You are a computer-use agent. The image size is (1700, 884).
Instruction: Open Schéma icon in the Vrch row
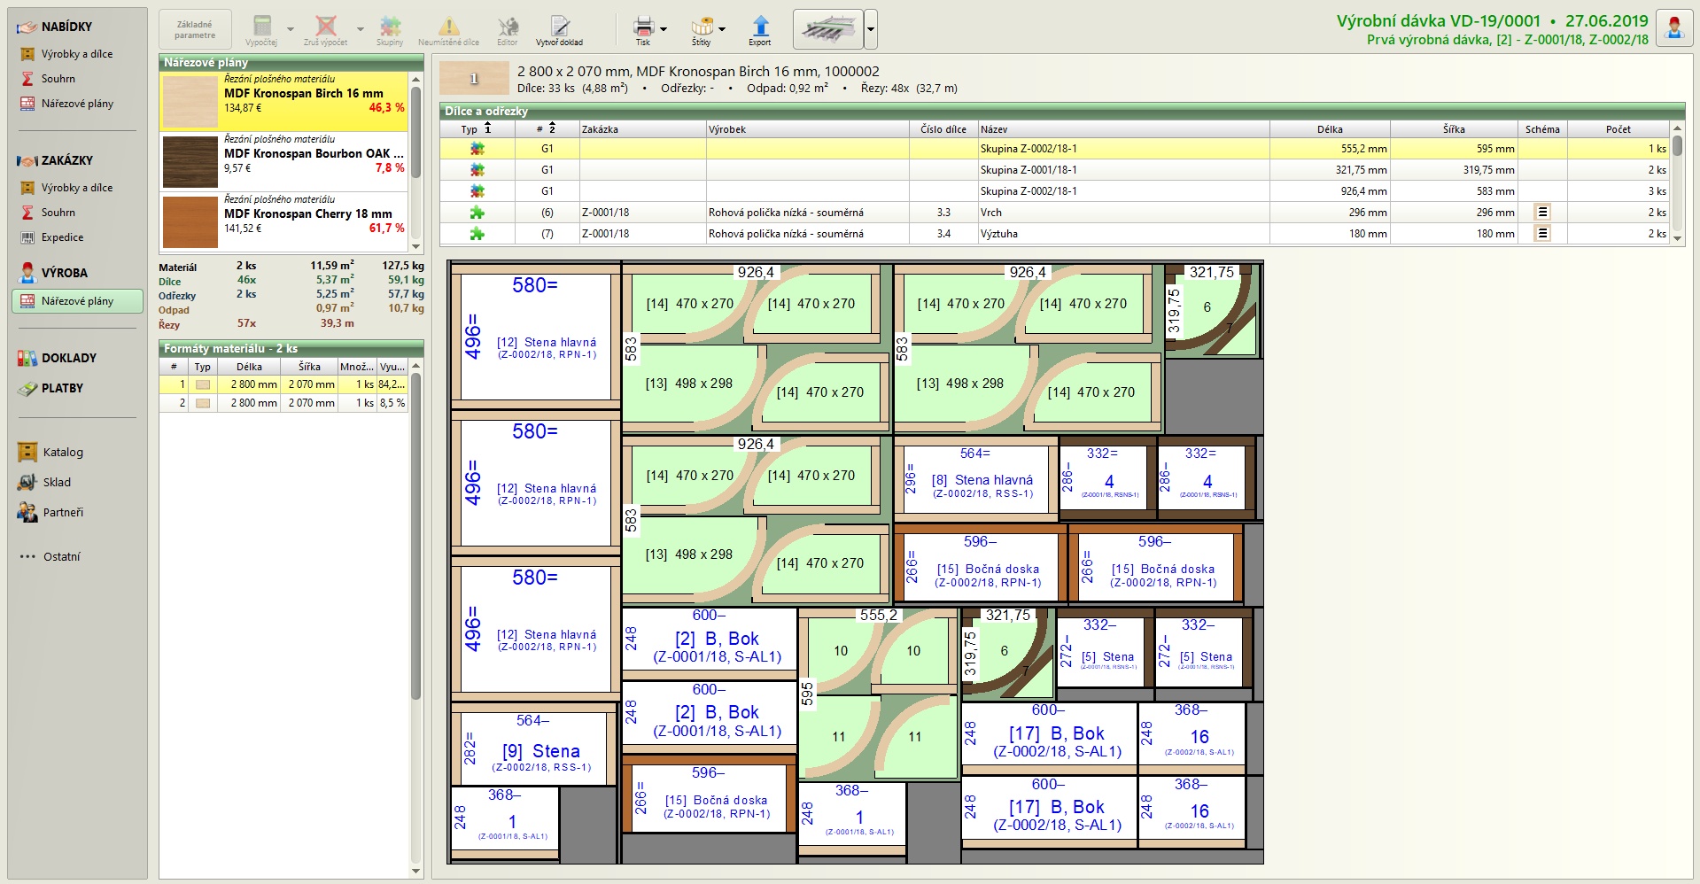[x=1542, y=213]
